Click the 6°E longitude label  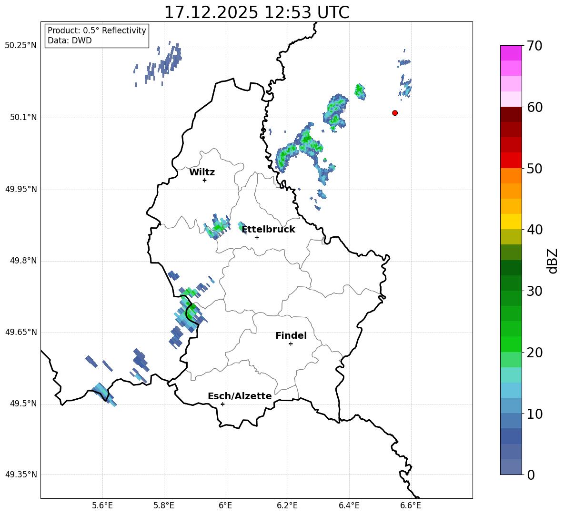(x=225, y=505)
